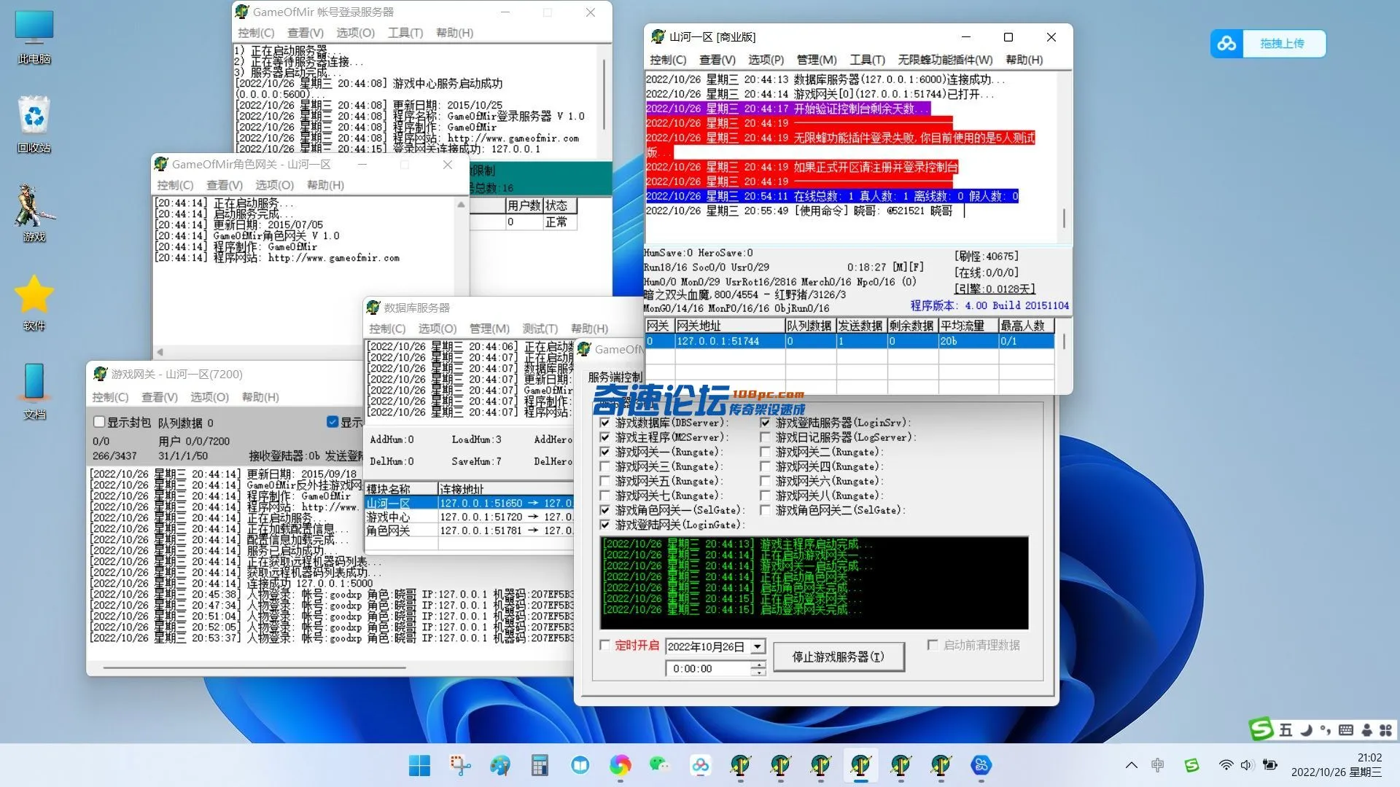Open 查看(V) menu in 帐号登录服务器 window
Image resolution: width=1400 pixels, height=787 pixels.
pyautogui.click(x=306, y=33)
